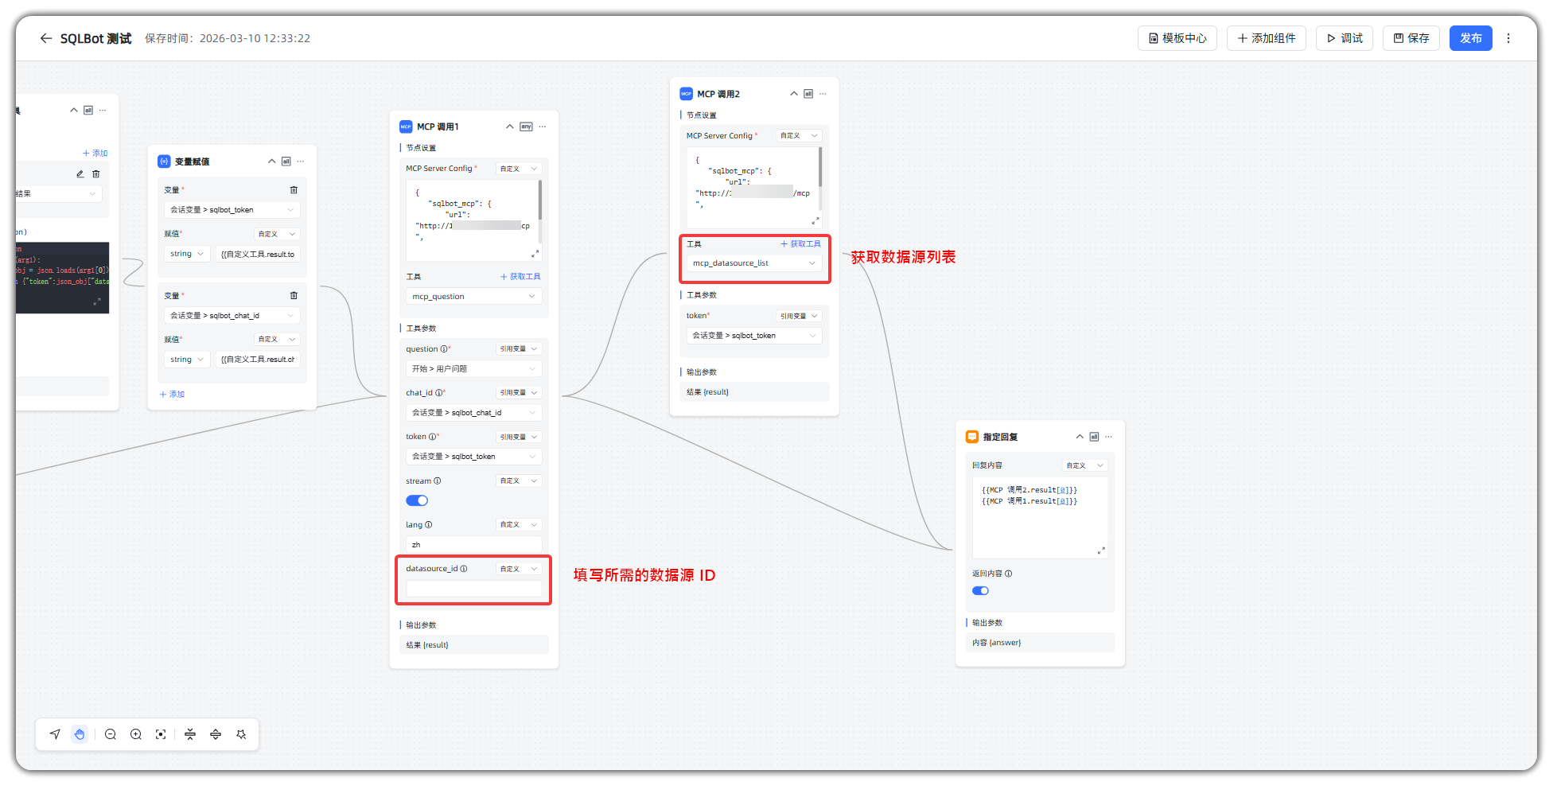
Task: Fit workflow canvas to view
Action: [x=161, y=734]
